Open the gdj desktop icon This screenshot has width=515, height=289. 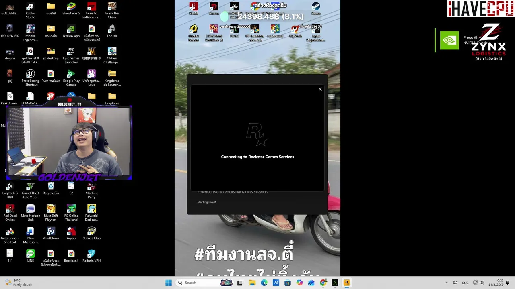[10, 76]
